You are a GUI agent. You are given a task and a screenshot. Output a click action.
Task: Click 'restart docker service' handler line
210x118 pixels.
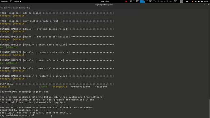pos(57,37)
